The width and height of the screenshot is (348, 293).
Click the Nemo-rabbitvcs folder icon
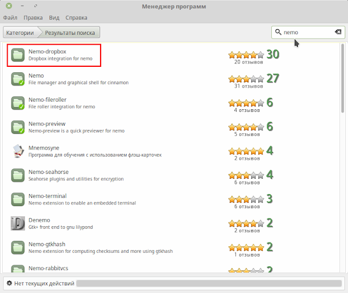click(18, 269)
